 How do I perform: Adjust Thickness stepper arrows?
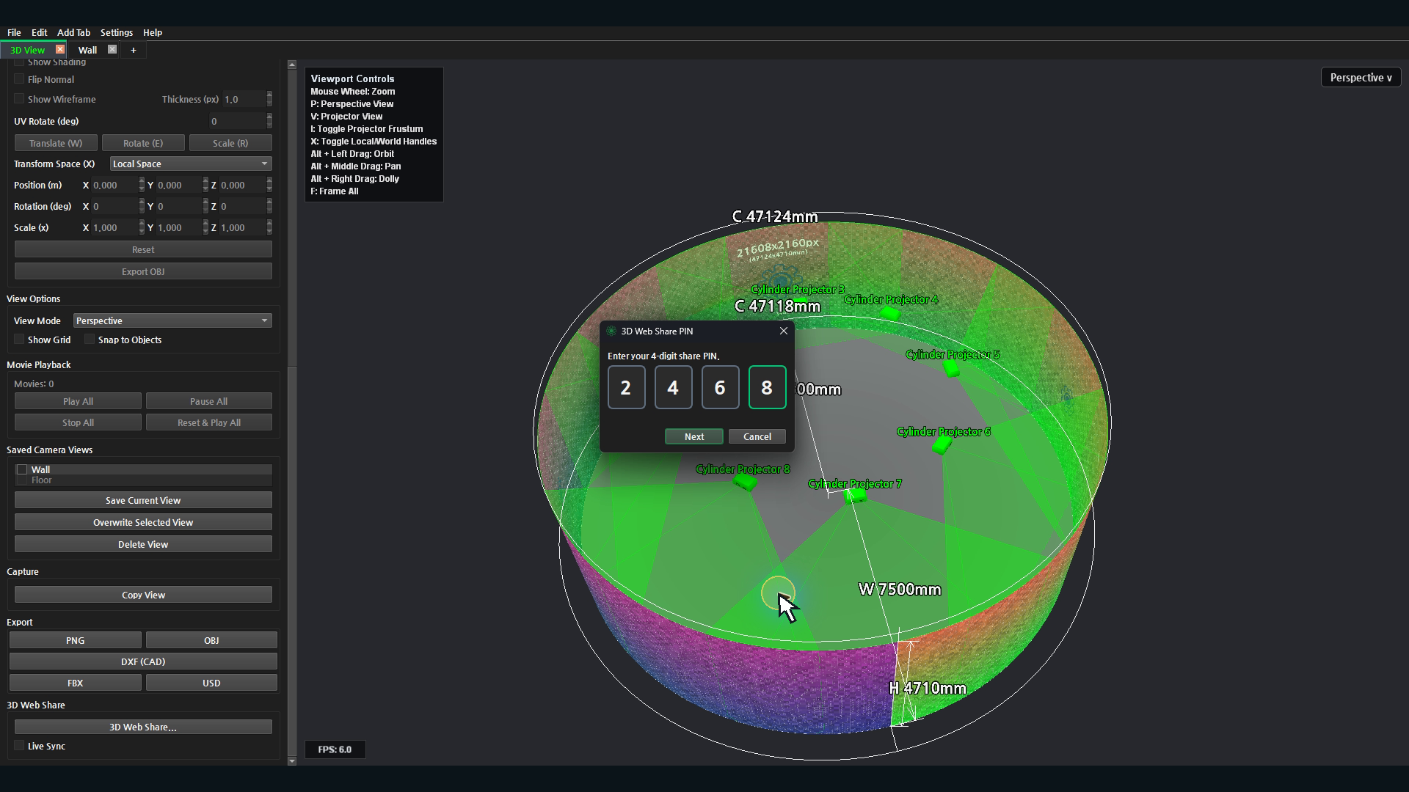click(269, 99)
